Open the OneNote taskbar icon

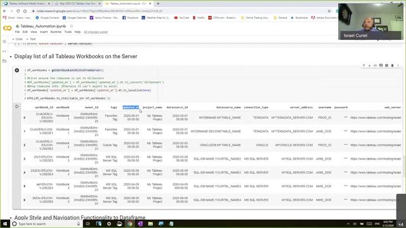pyautogui.click(x=140, y=224)
